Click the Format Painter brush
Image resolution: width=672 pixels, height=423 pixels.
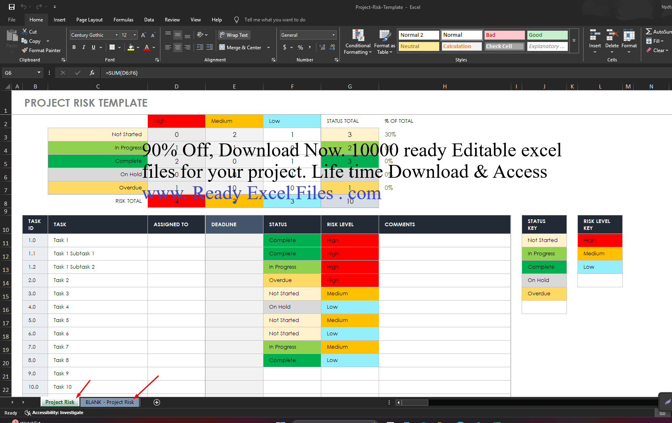coord(25,50)
